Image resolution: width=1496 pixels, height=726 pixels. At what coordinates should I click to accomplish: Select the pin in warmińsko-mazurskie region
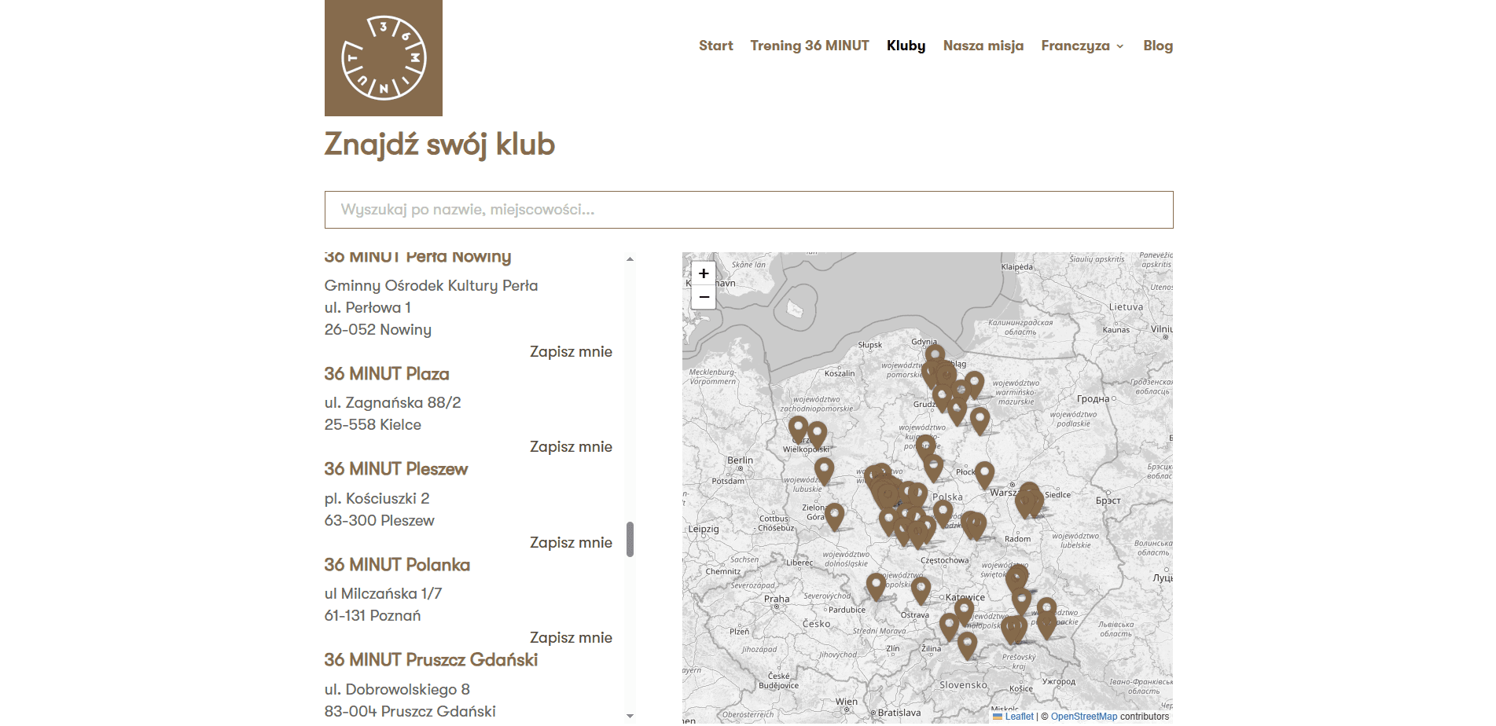(x=974, y=383)
